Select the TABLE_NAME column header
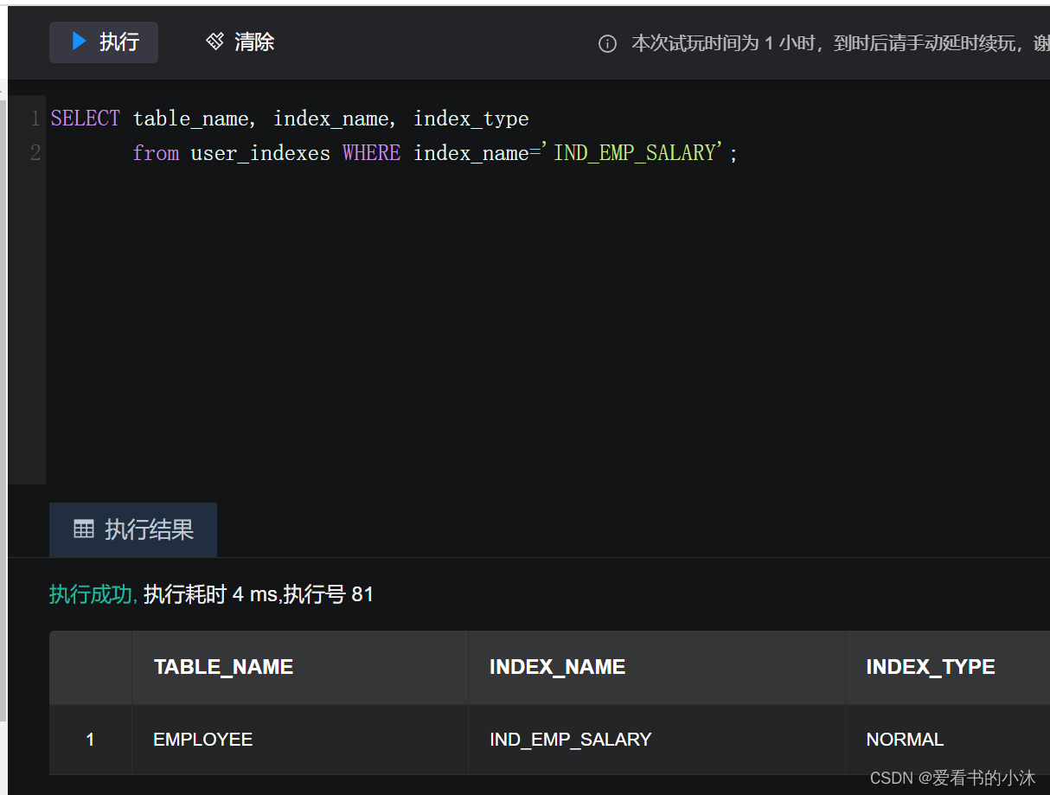 (299, 667)
